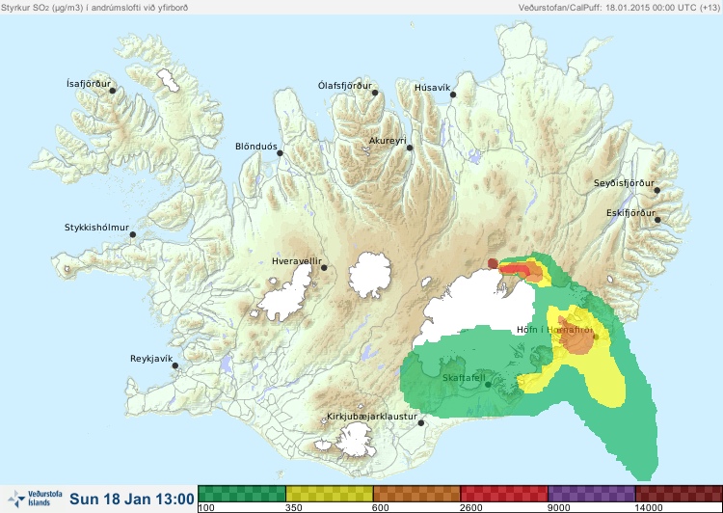Click the Seyðisfjörður location dot
Image resolution: width=723 pixels, height=513 pixels.
(657, 190)
